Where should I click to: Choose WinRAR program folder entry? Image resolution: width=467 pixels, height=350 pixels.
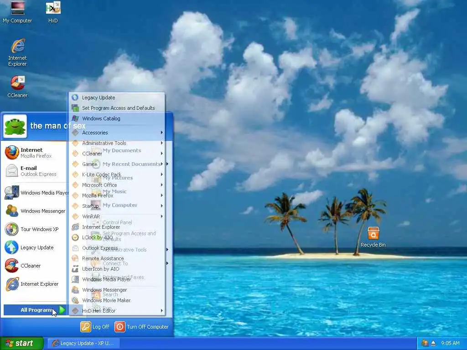[117, 216]
